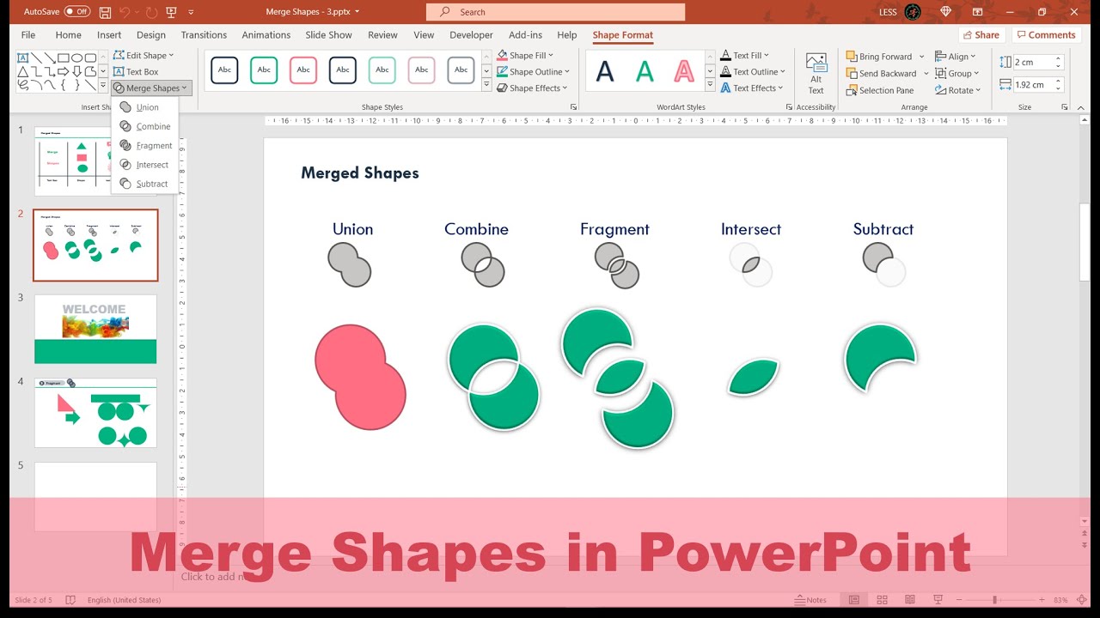Select slide 3 WELCOME thumbnail

tap(95, 329)
